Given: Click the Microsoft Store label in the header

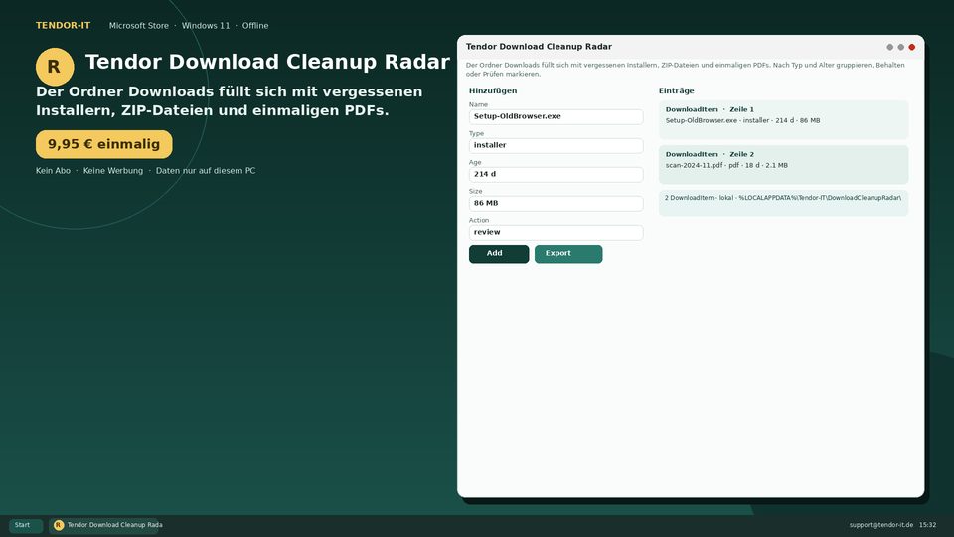Looking at the screenshot, I should [139, 26].
